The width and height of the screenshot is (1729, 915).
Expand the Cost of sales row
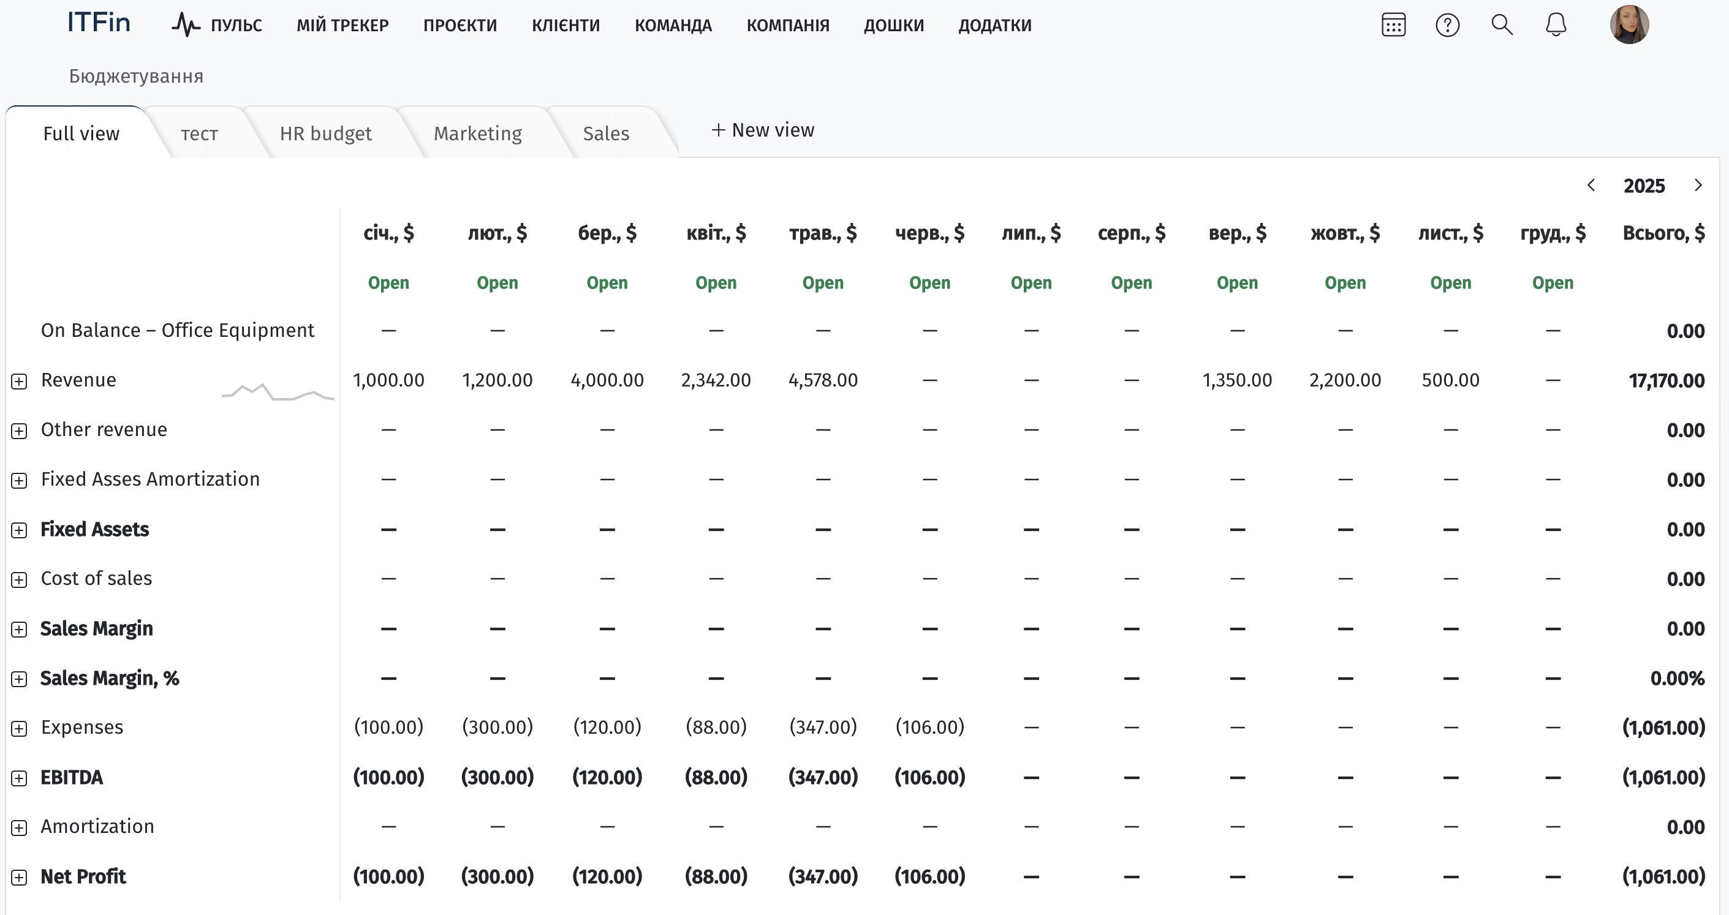[20, 579]
